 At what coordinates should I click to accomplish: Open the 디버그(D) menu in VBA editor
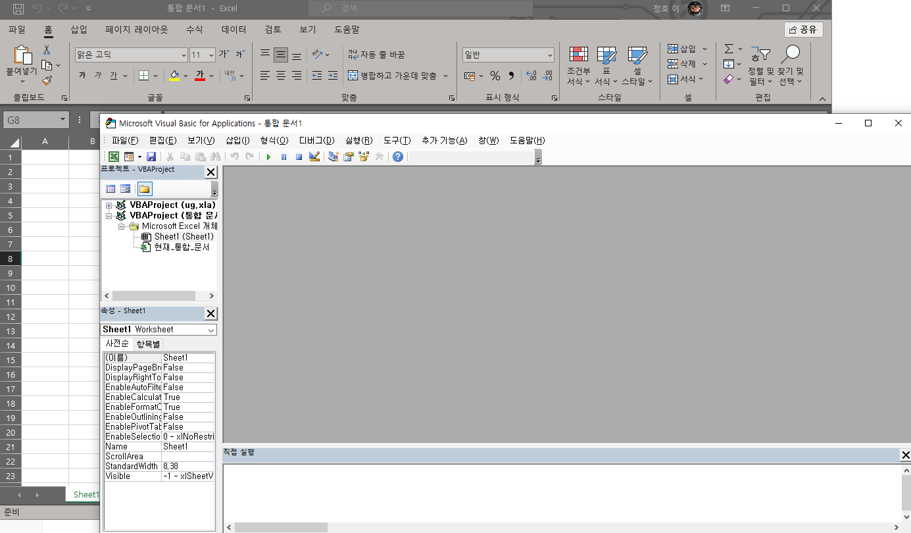[x=316, y=140]
